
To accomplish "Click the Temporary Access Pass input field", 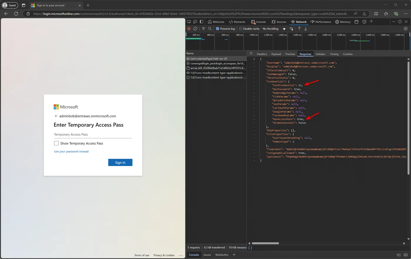I will click(x=93, y=134).
